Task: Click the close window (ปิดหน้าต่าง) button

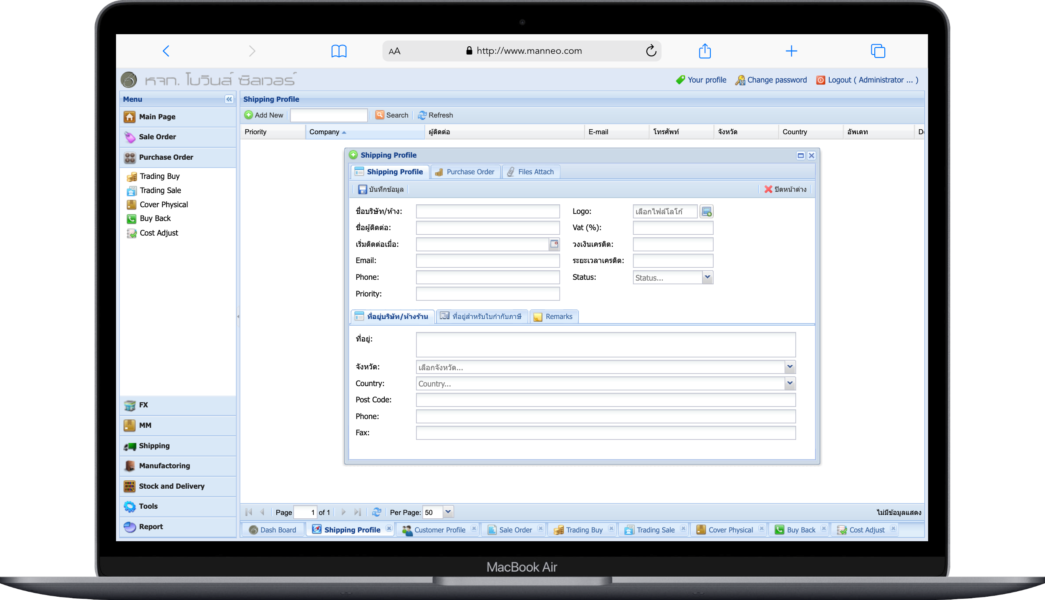Action: pos(785,189)
